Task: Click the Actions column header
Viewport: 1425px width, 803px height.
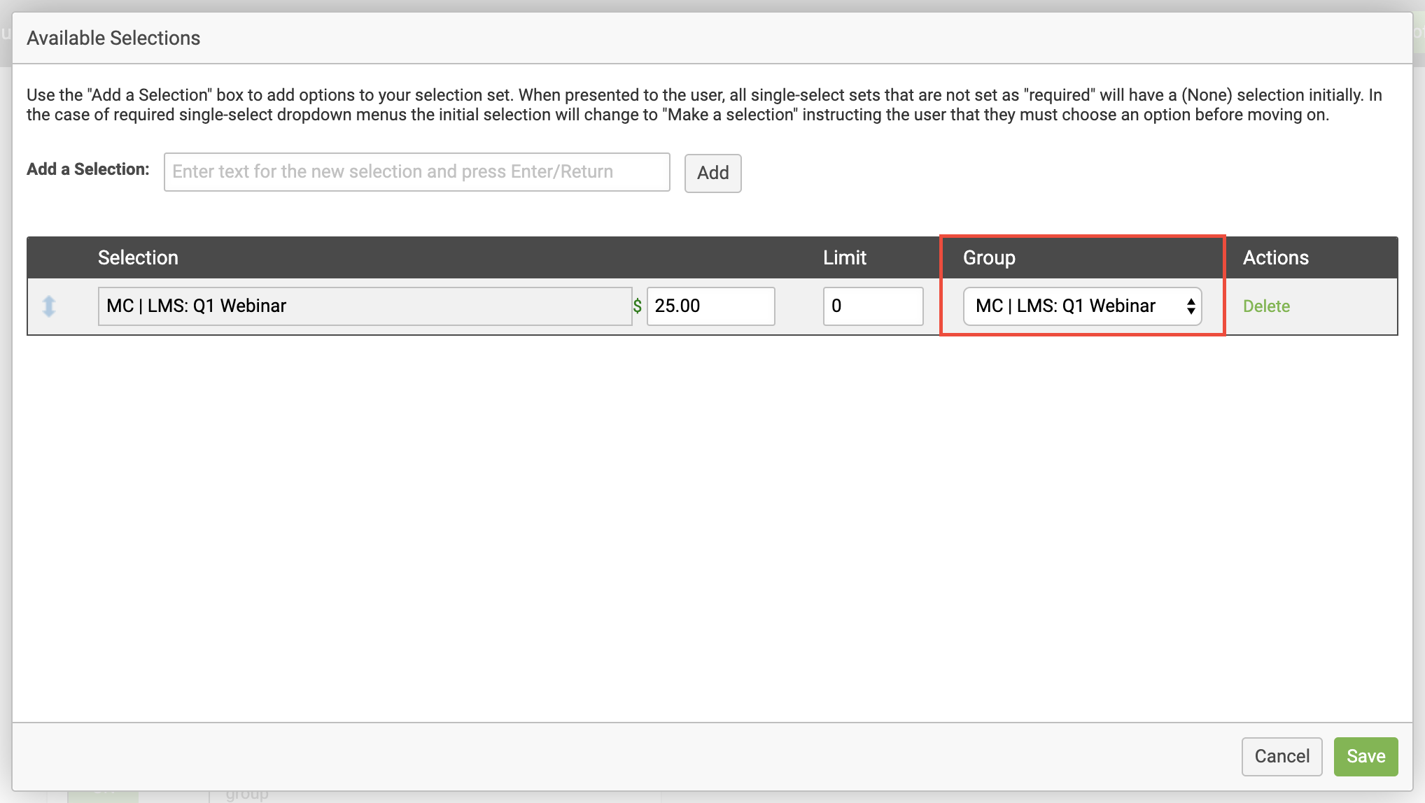Action: click(x=1275, y=257)
